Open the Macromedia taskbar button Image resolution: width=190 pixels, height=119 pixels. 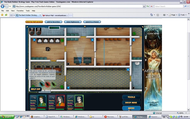pyautogui.click(x=110, y=117)
